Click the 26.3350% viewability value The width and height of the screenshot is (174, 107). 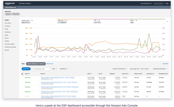click(161, 78)
